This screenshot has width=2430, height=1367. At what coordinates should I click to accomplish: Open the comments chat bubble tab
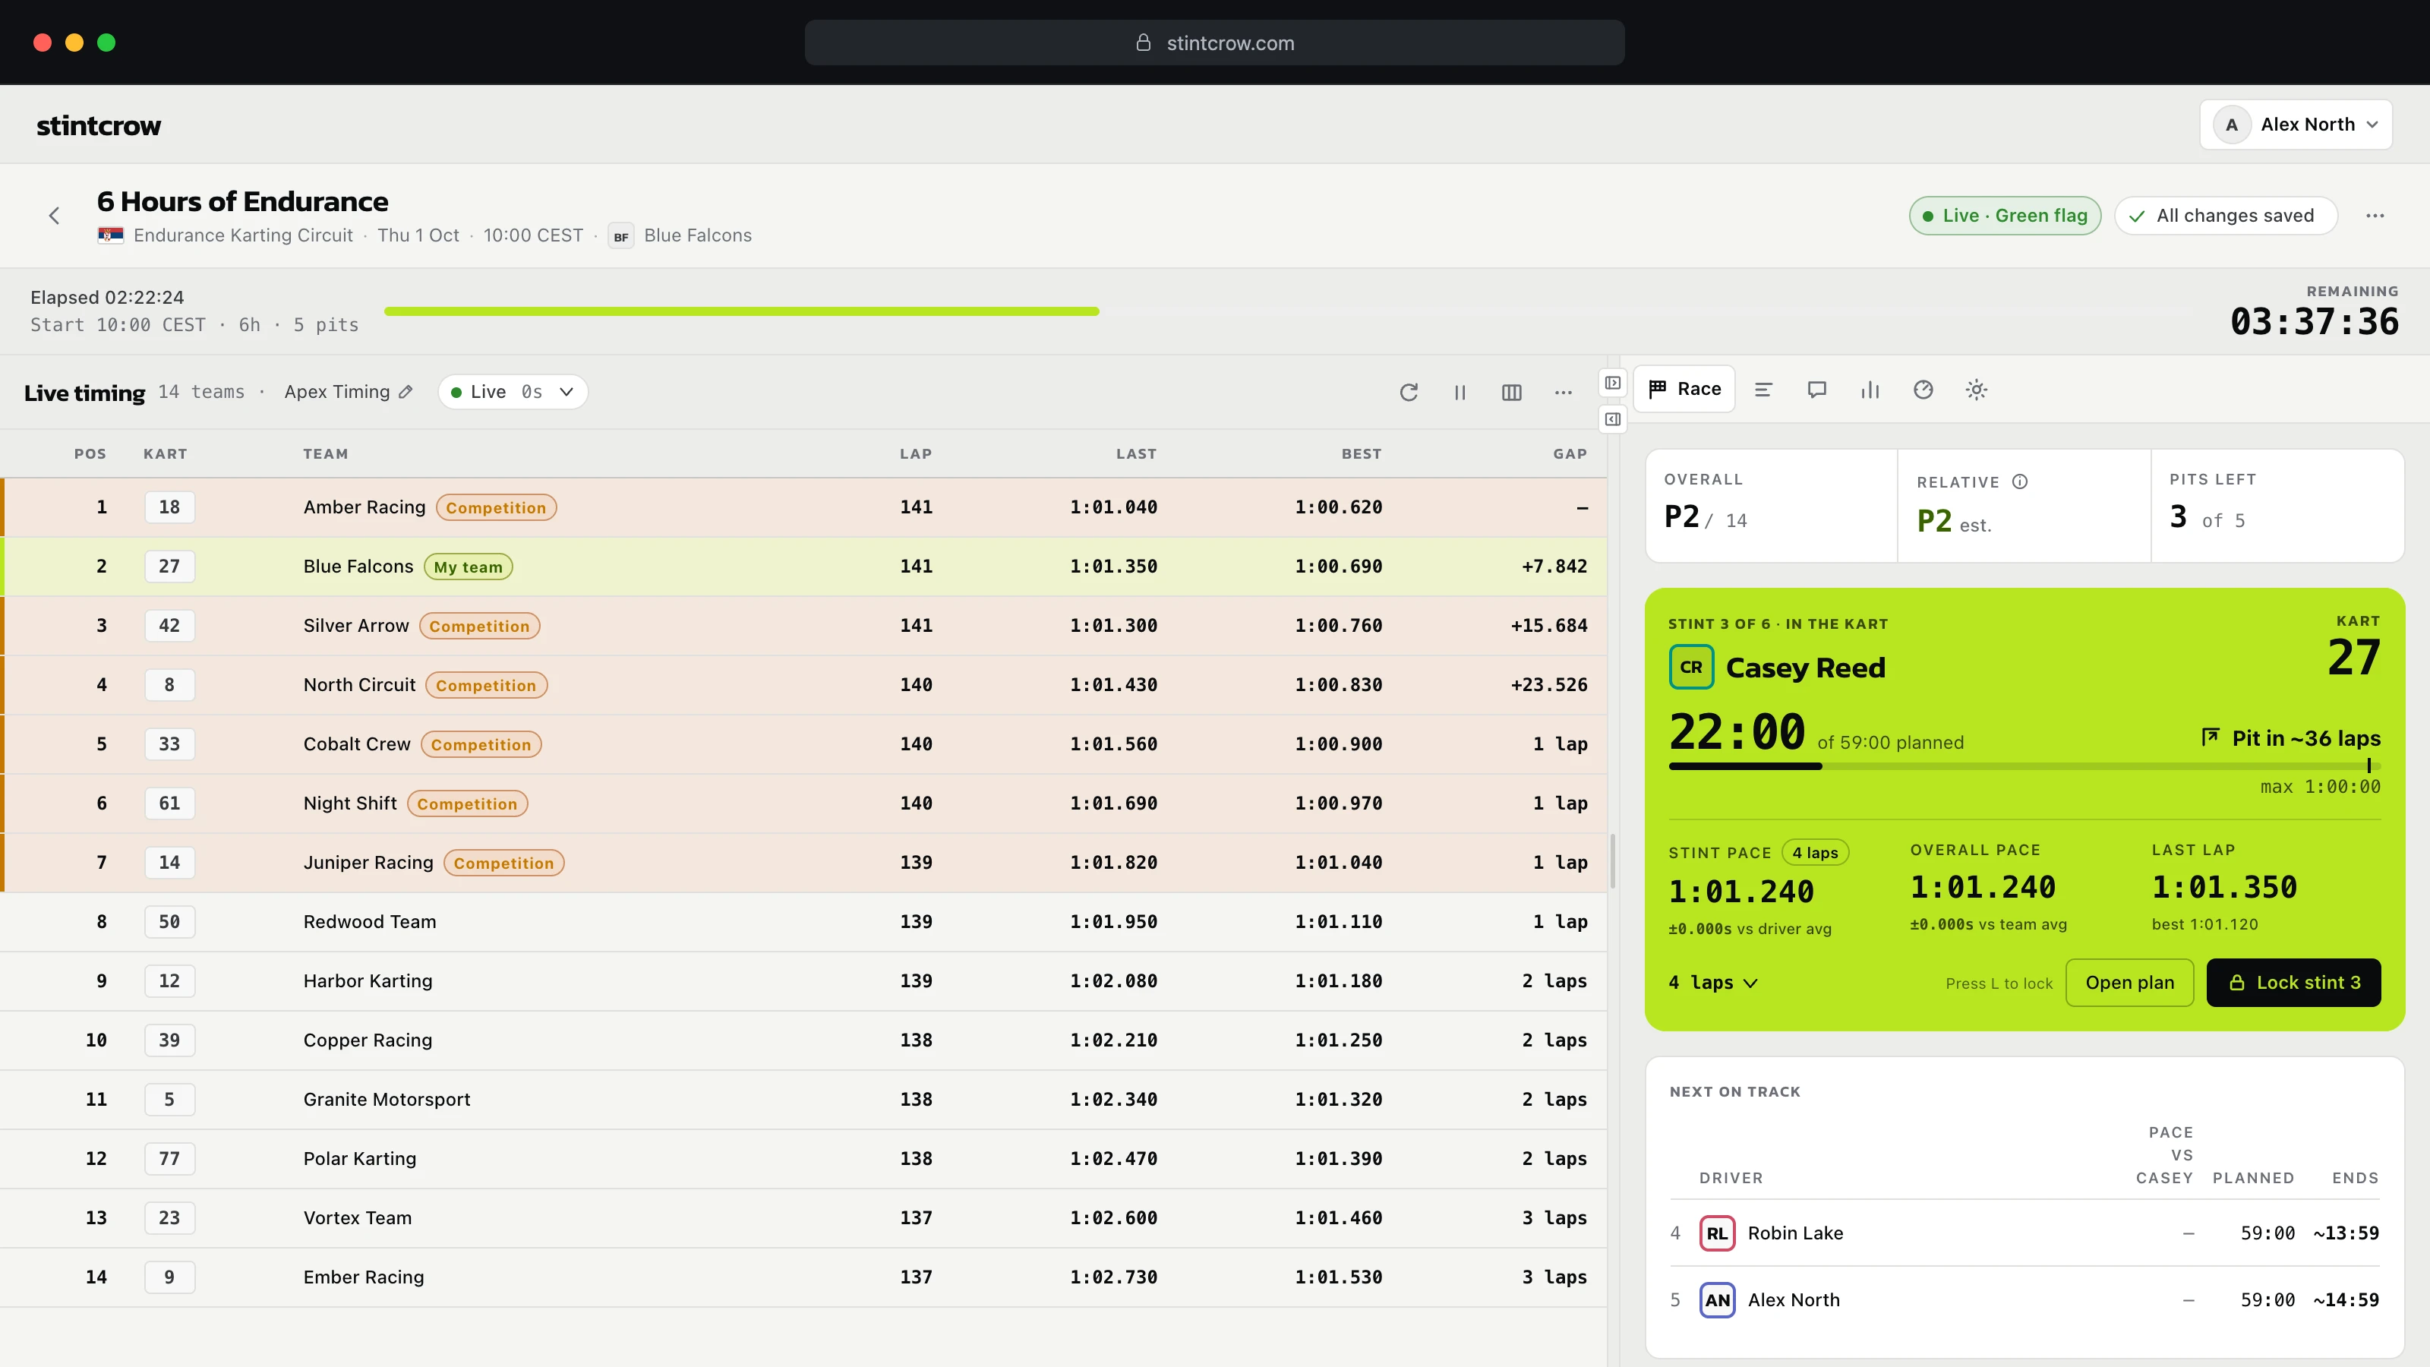point(1817,390)
